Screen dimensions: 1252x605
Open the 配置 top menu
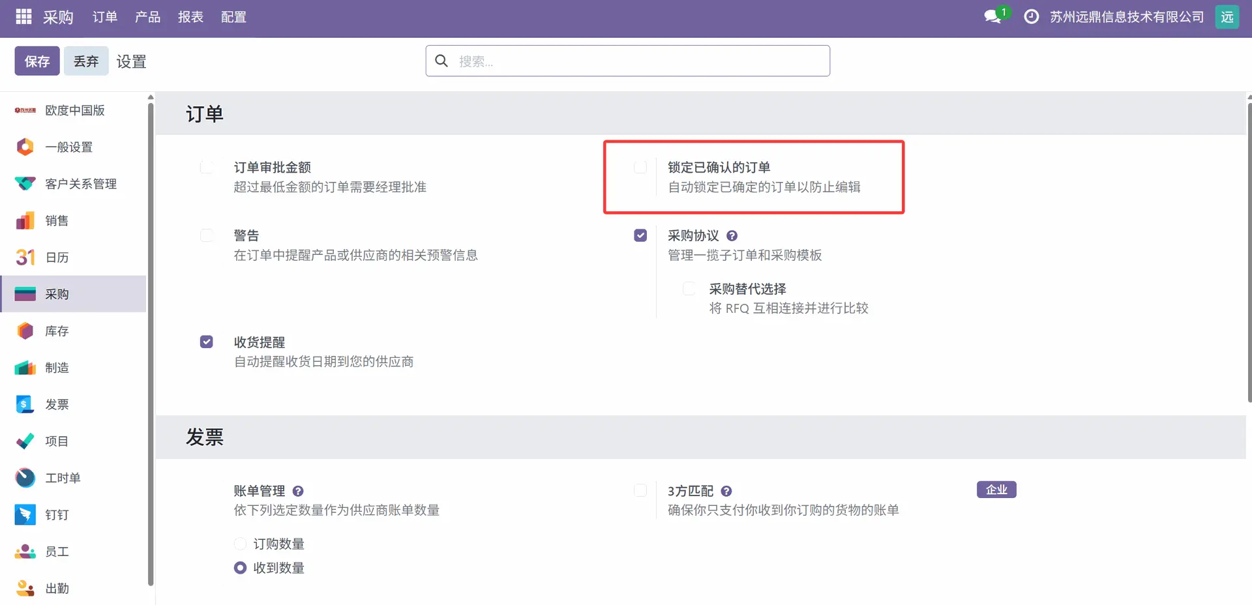[x=233, y=17]
